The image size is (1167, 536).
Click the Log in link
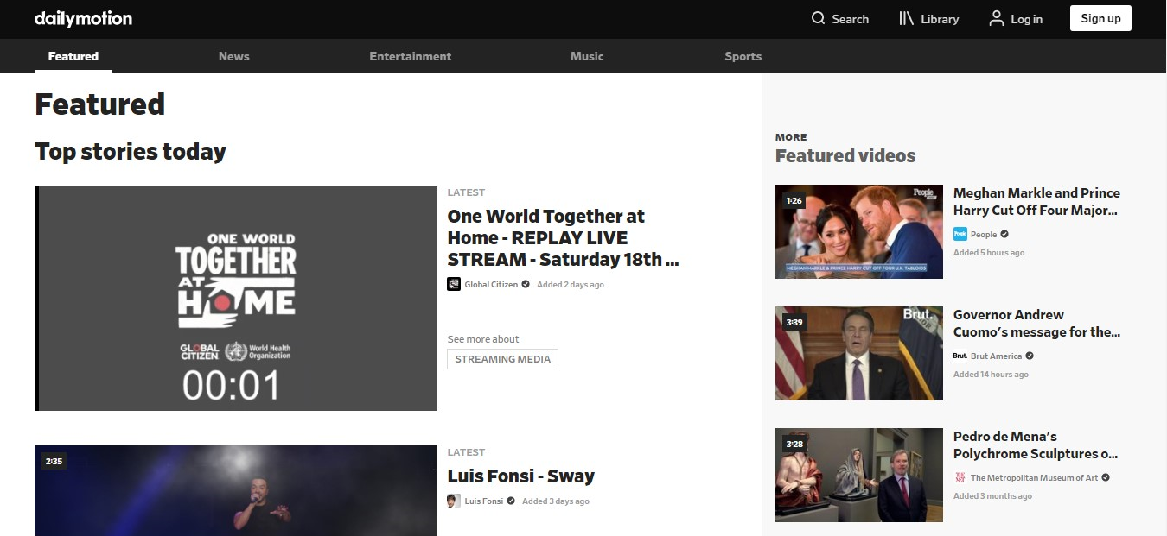[x=1027, y=19]
